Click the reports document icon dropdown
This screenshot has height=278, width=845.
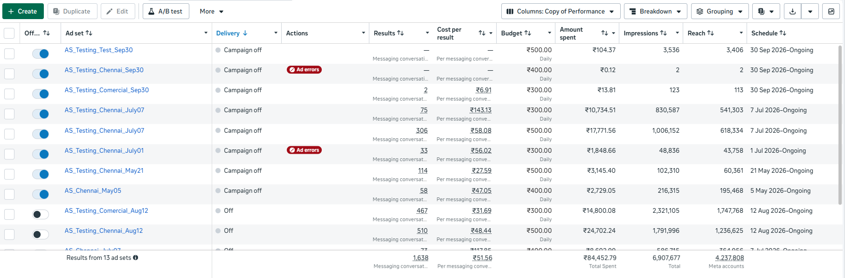[766, 11]
